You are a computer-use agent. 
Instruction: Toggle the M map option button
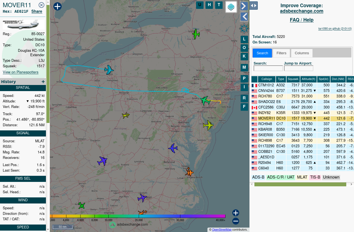[244, 68]
